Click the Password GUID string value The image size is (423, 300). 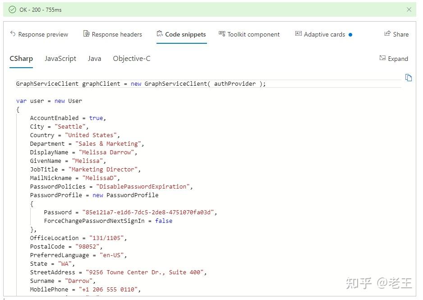tap(148, 212)
